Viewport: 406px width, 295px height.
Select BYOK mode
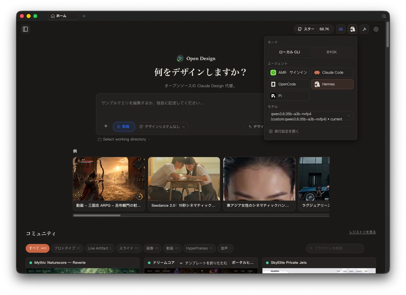(332, 52)
